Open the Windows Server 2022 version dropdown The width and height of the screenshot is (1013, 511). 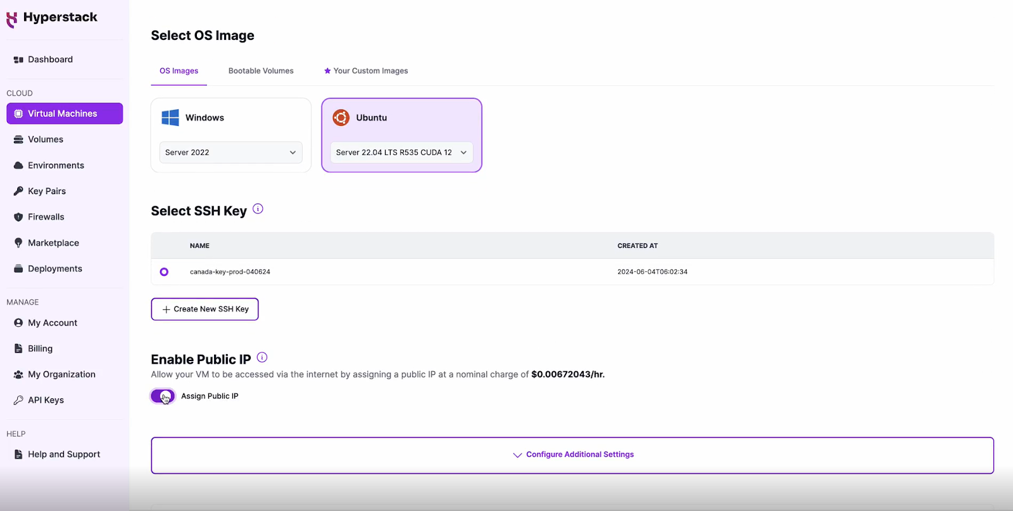pyautogui.click(x=231, y=152)
